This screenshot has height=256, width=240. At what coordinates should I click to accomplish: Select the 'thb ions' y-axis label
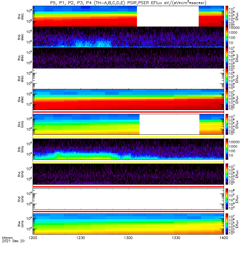tap(20, 149)
